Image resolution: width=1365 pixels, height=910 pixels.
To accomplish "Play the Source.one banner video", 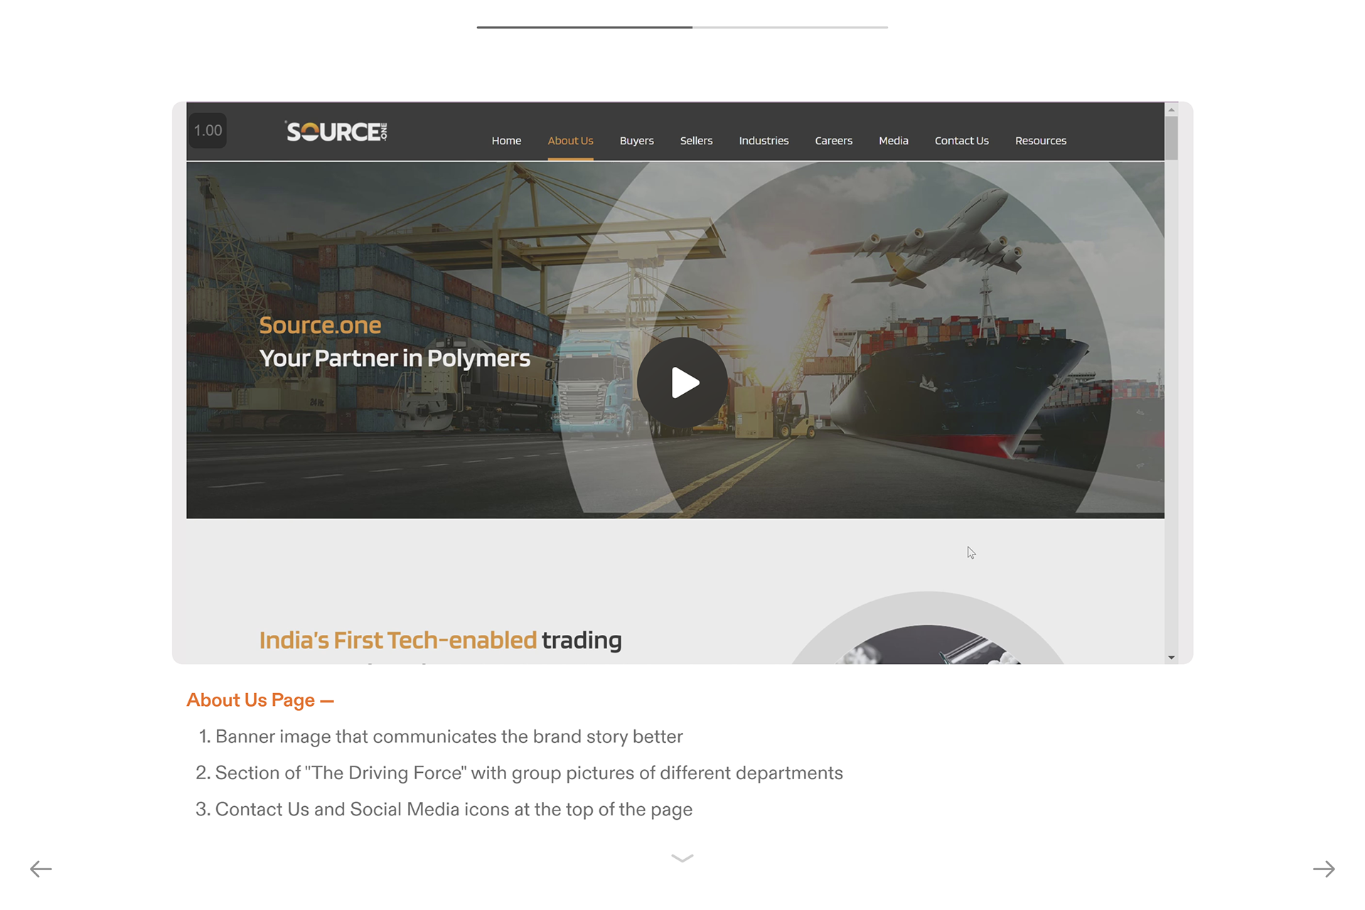I will point(682,382).
